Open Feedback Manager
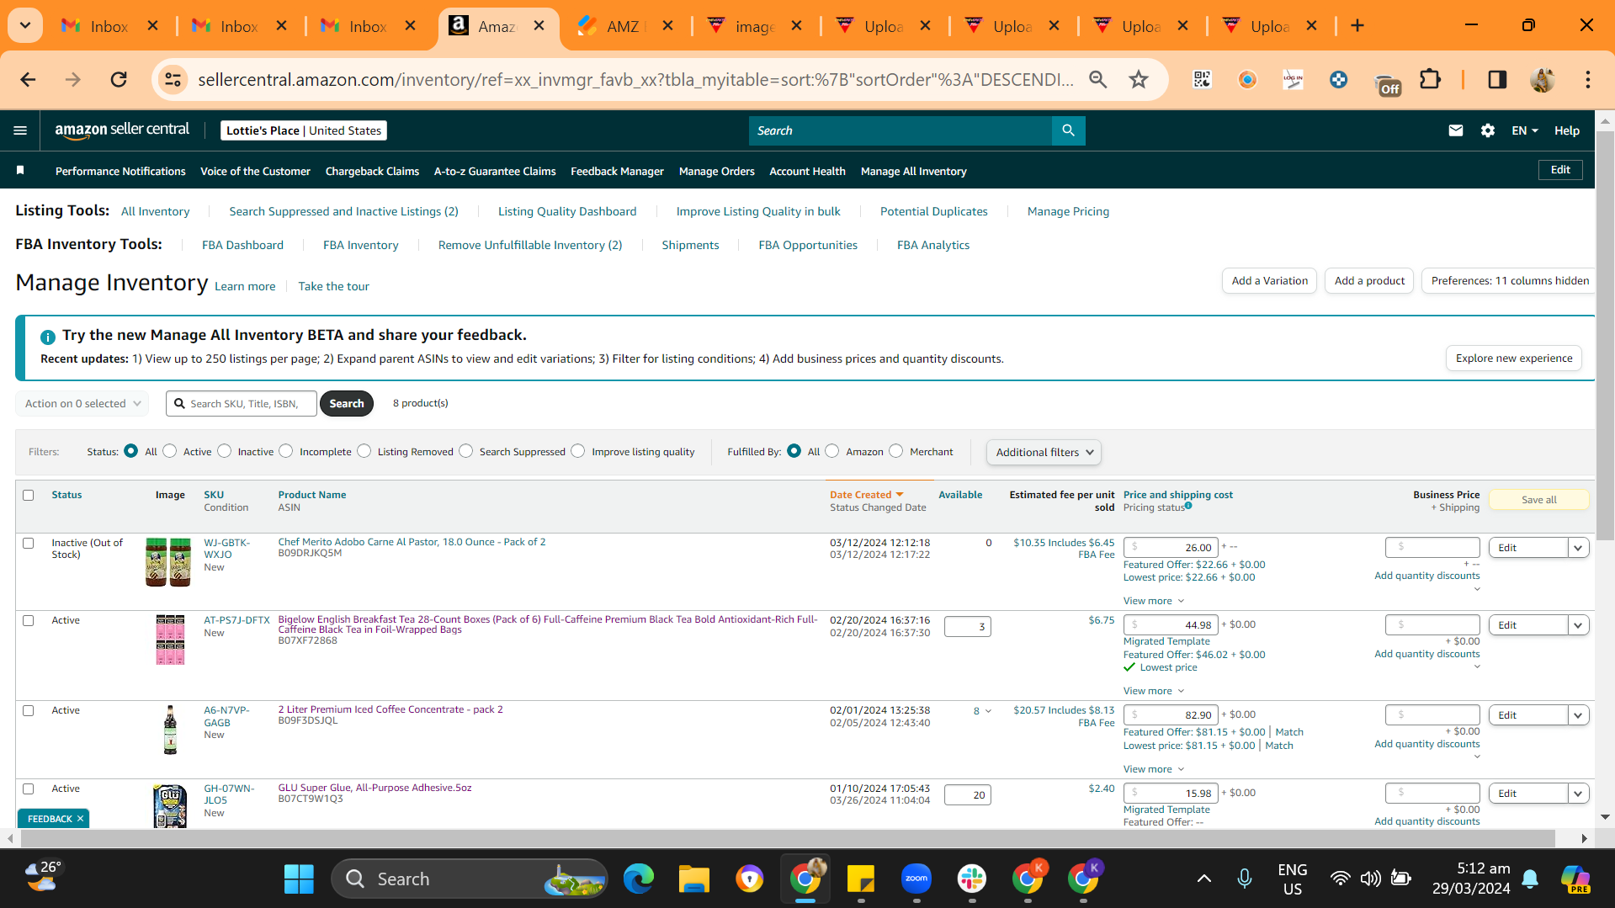 (617, 171)
